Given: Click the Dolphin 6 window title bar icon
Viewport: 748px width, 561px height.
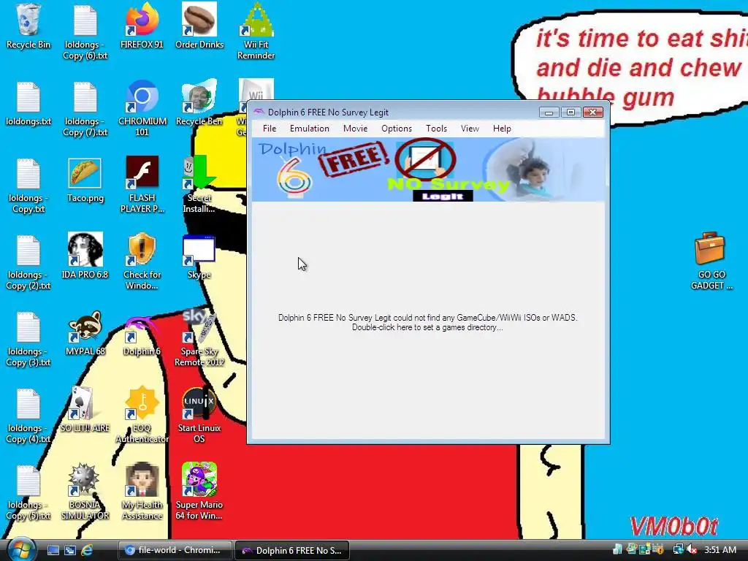Looking at the screenshot, I should tap(259, 112).
